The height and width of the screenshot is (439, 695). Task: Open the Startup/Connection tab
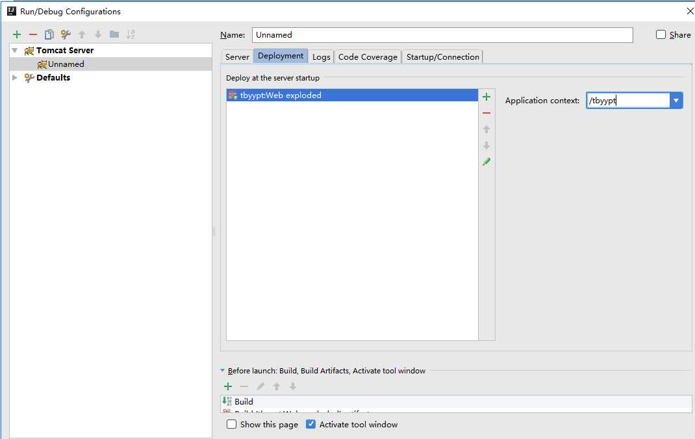pos(443,56)
